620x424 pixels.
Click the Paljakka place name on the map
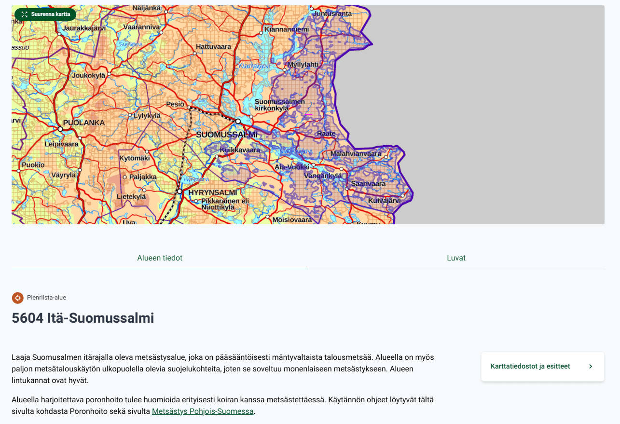[x=143, y=177]
